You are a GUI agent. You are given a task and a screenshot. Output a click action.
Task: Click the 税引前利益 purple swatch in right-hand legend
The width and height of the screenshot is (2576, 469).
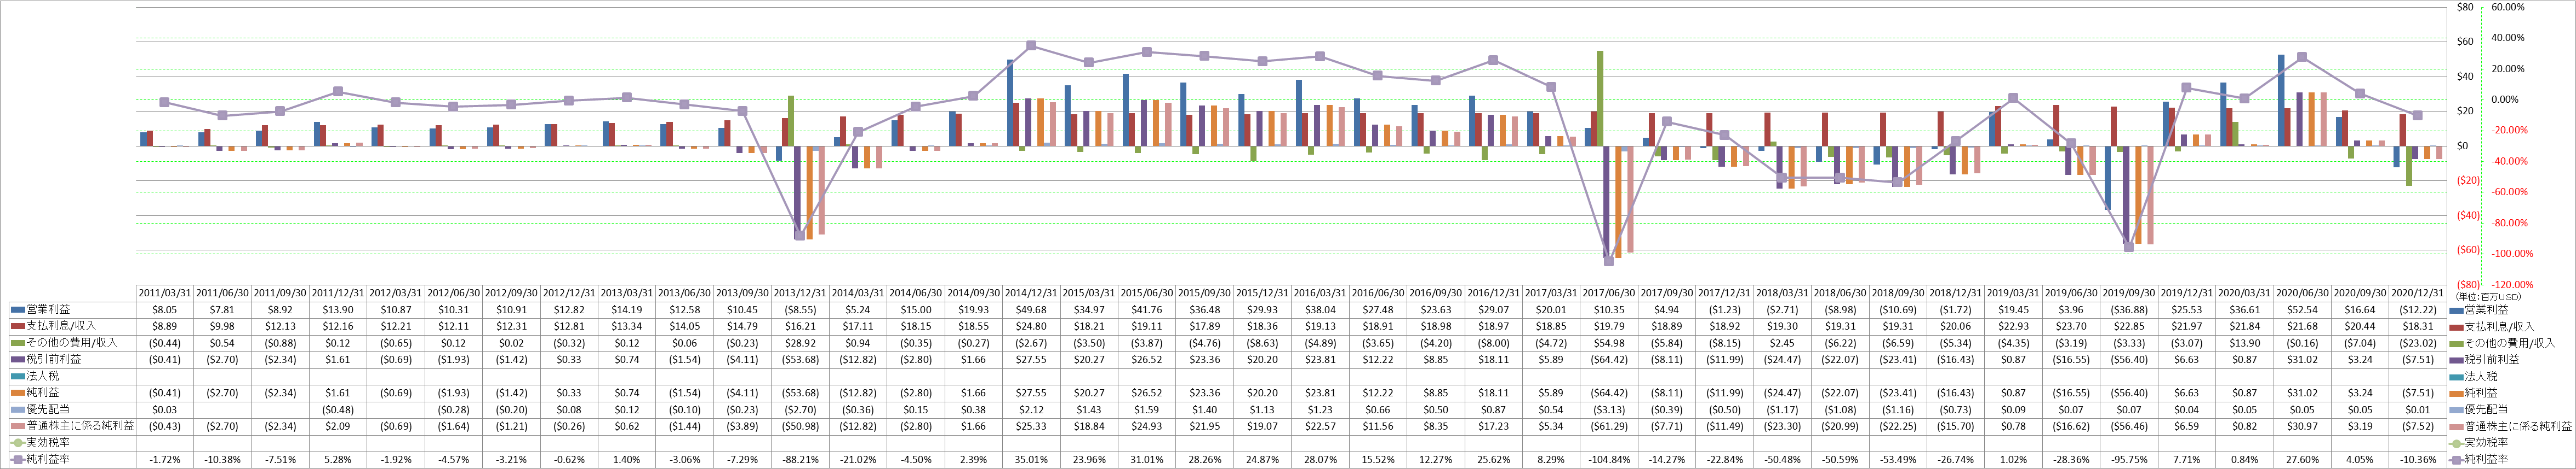coord(2457,359)
